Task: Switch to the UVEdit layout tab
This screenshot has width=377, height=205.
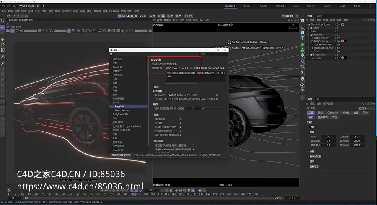Action: click(x=280, y=6)
